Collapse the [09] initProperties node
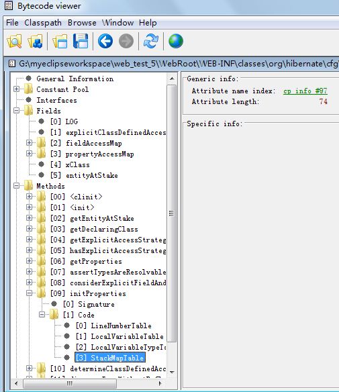 click(30, 293)
